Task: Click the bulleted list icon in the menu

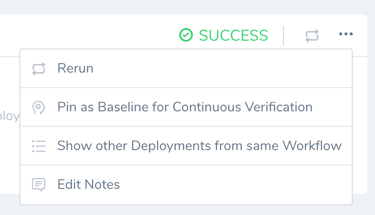Action: (x=39, y=146)
